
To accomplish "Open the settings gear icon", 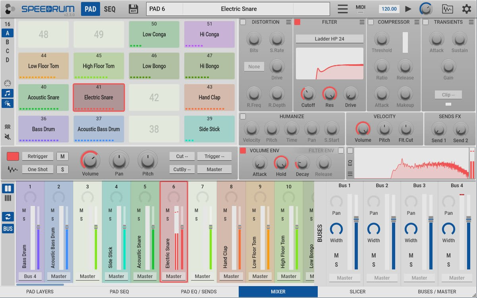I will [466, 9].
